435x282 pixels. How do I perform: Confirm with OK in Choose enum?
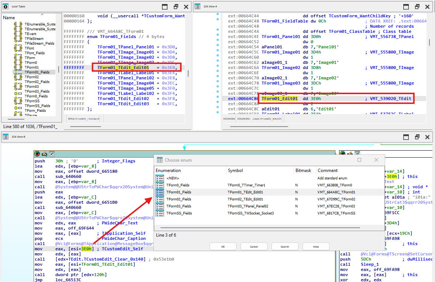coord(223,247)
